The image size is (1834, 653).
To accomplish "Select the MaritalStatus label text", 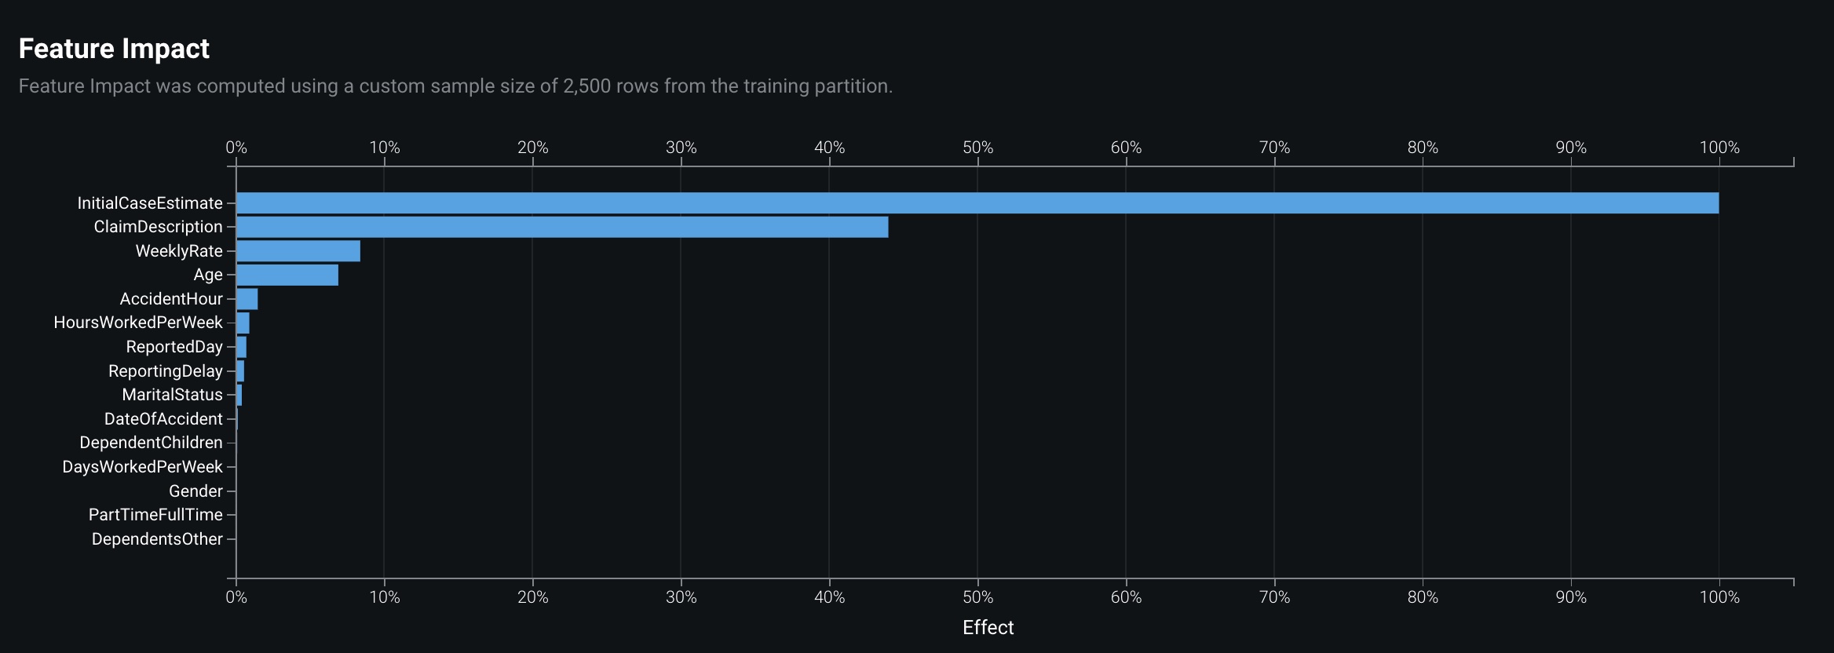I will [x=172, y=395].
